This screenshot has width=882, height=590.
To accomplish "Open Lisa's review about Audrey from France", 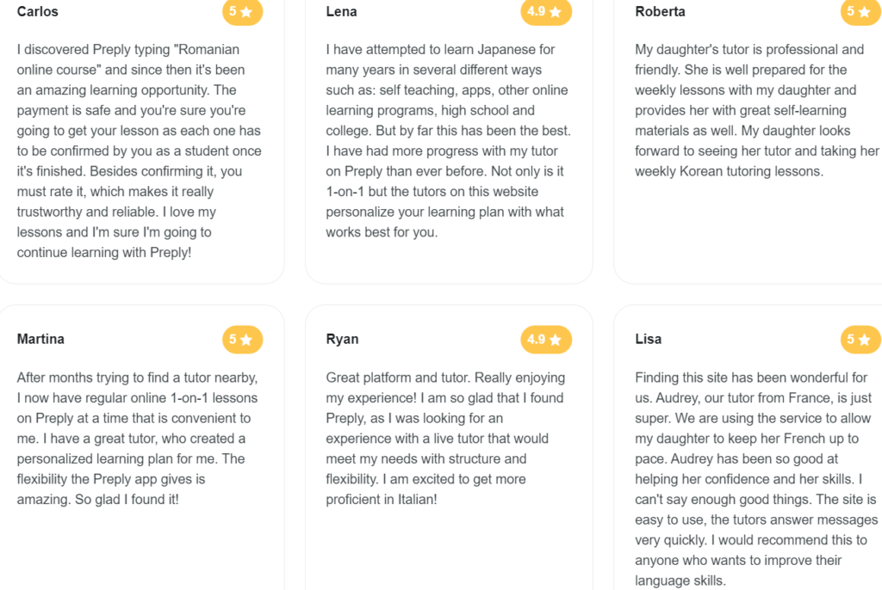I will [x=756, y=479].
